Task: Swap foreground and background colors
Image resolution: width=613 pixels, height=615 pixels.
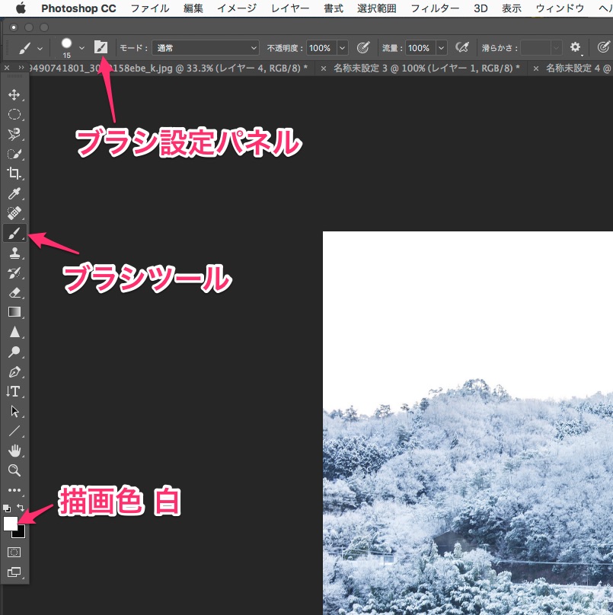Action: pyautogui.click(x=21, y=508)
